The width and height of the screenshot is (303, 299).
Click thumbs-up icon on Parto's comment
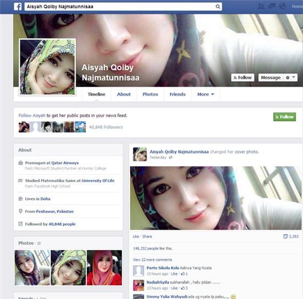pyautogui.click(x=183, y=274)
